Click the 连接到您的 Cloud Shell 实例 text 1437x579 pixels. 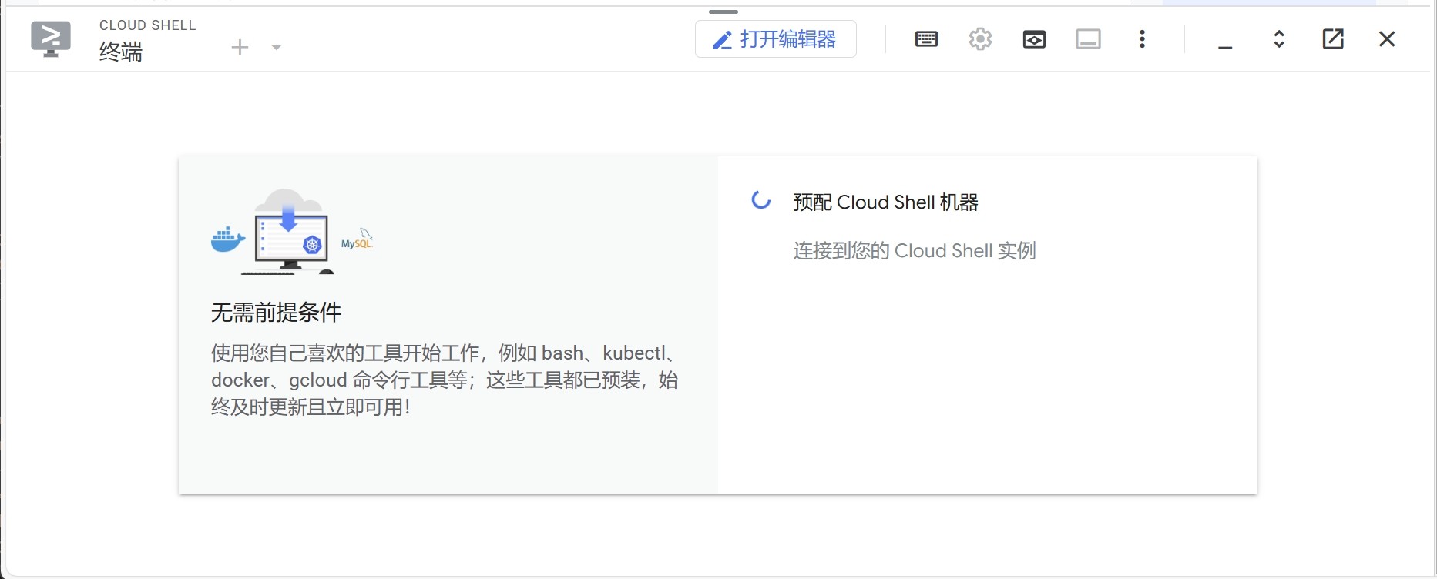(915, 251)
